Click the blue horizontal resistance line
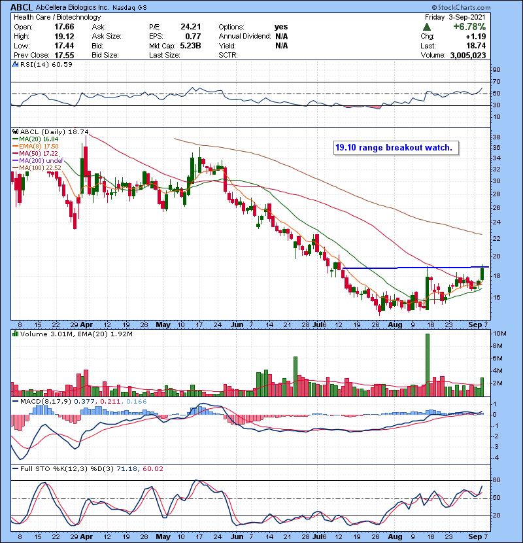523x543 pixels. pos(415,268)
